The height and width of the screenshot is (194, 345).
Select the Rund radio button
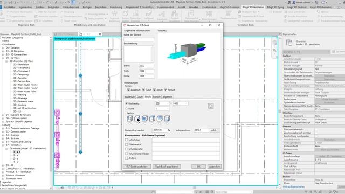(126, 109)
